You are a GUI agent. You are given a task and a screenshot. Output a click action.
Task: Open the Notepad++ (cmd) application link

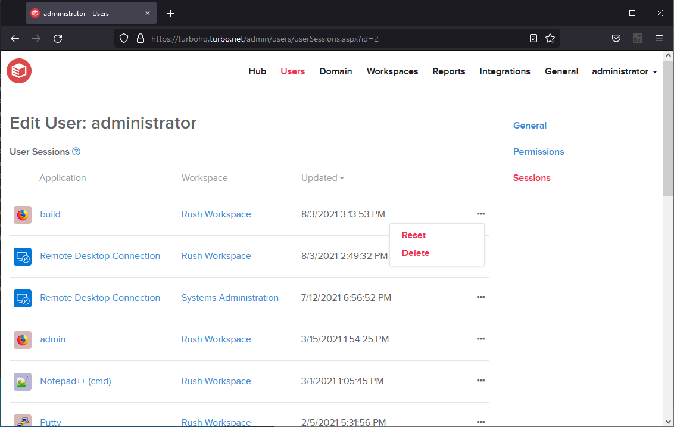pyautogui.click(x=76, y=381)
